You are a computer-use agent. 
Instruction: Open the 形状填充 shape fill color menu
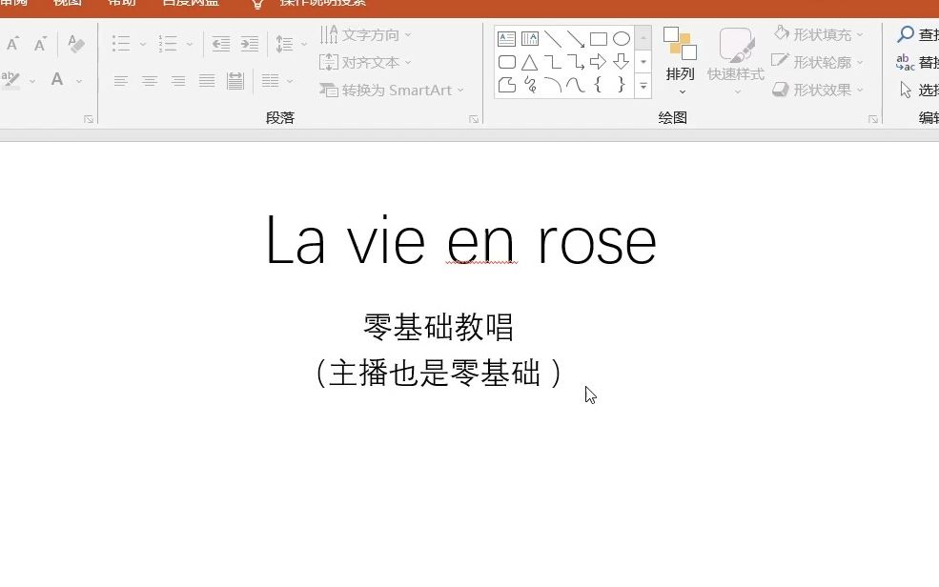point(818,34)
